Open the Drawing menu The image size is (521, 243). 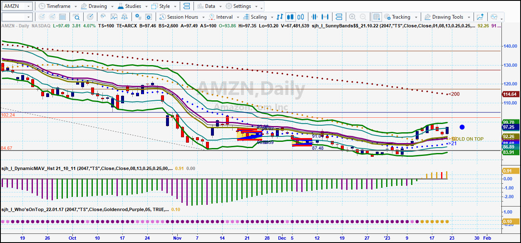click(94, 6)
